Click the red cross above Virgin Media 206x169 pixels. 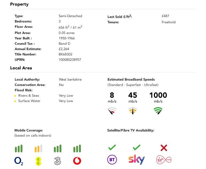coord(164,148)
